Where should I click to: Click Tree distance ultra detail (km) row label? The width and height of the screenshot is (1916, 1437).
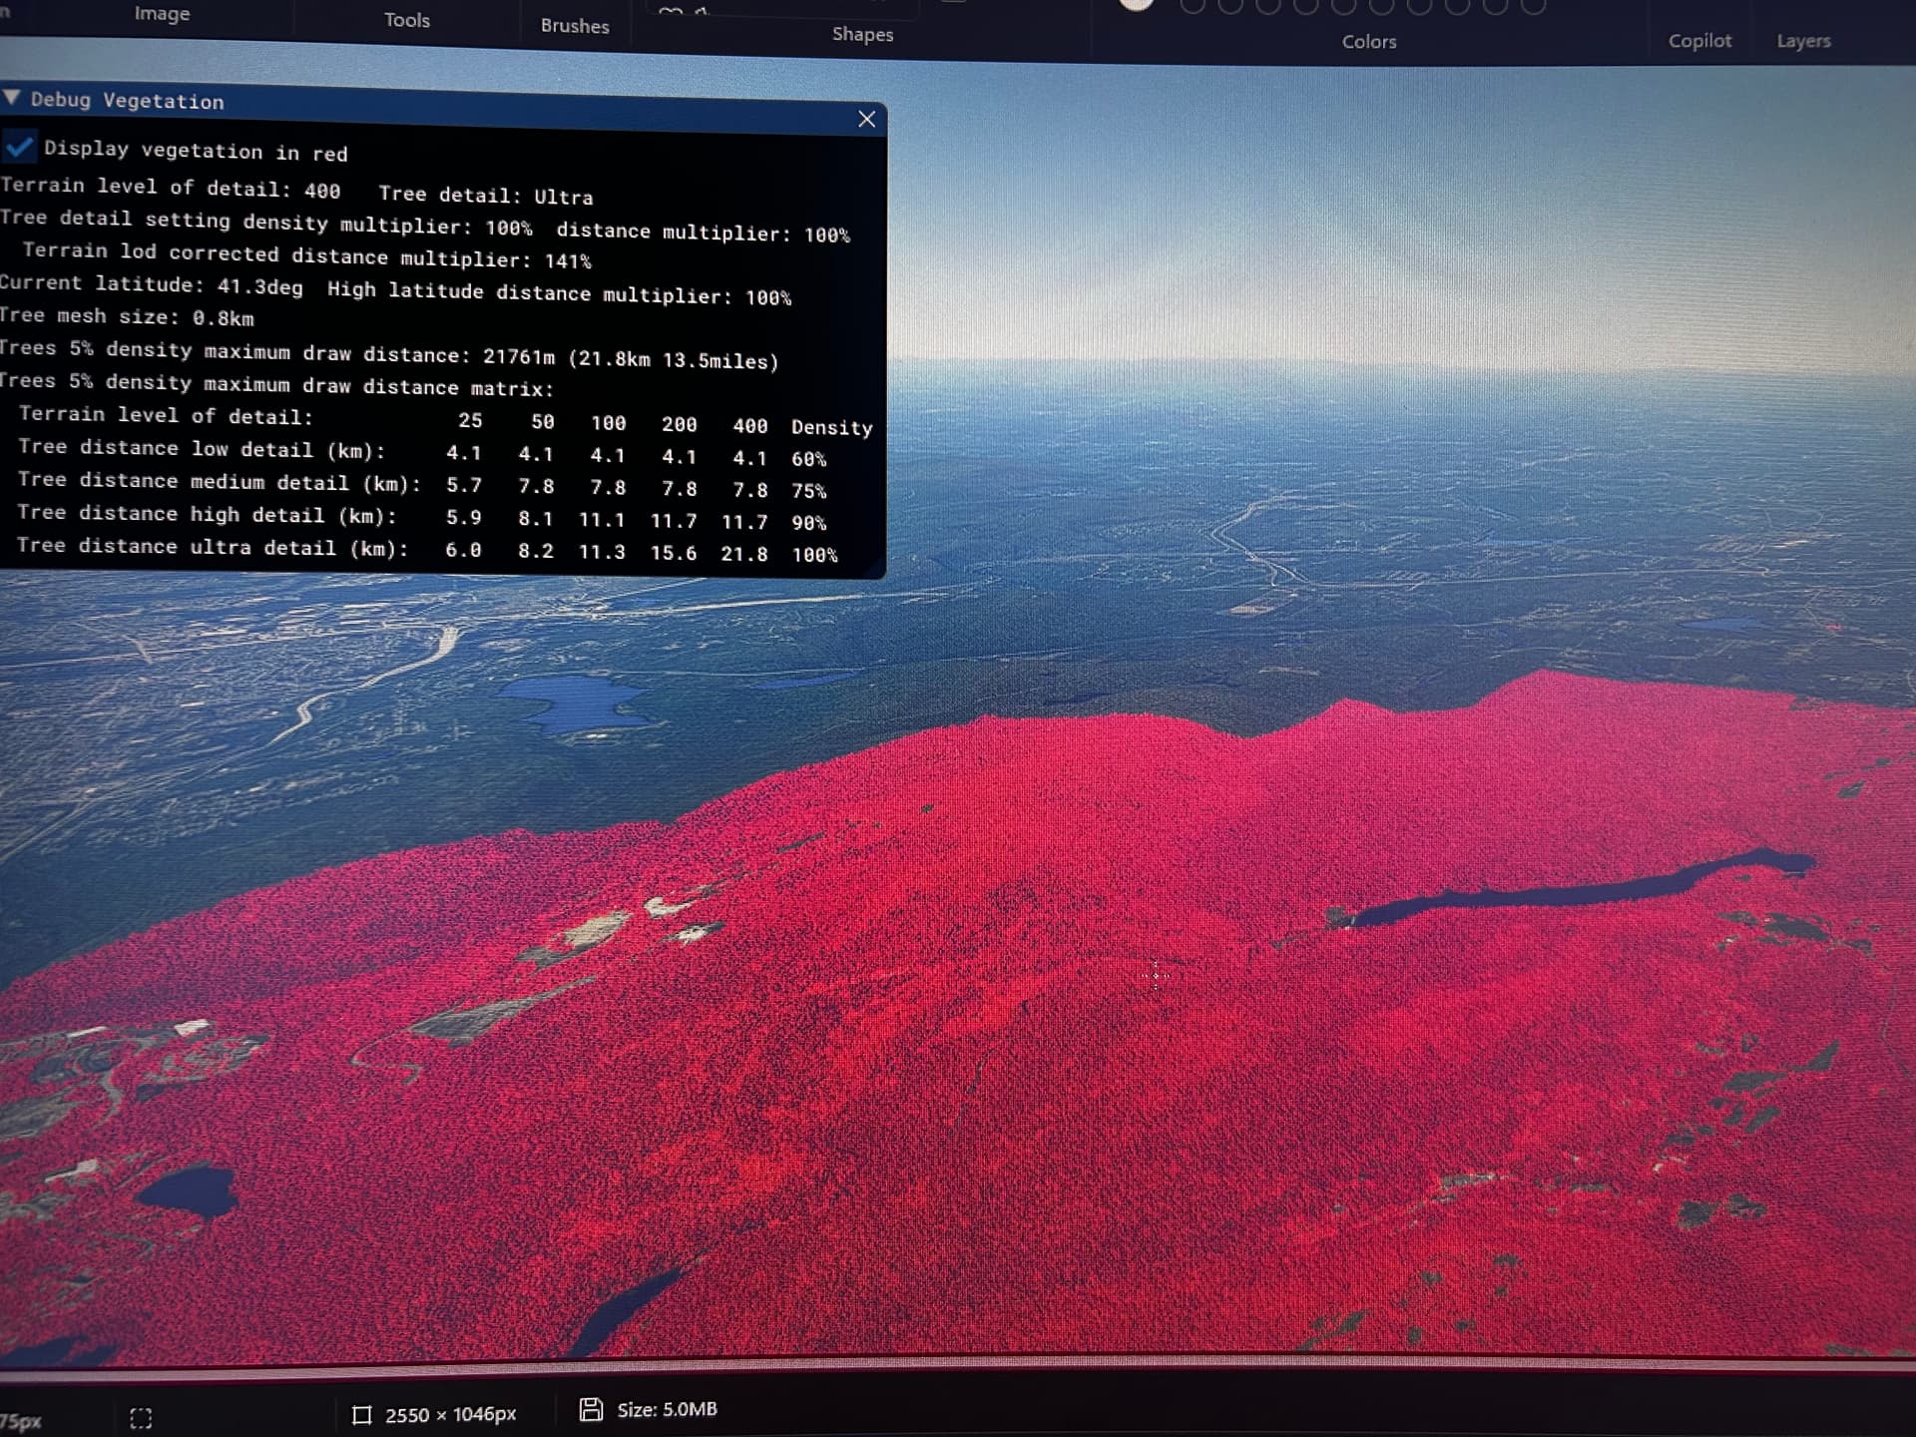point(213,547)
